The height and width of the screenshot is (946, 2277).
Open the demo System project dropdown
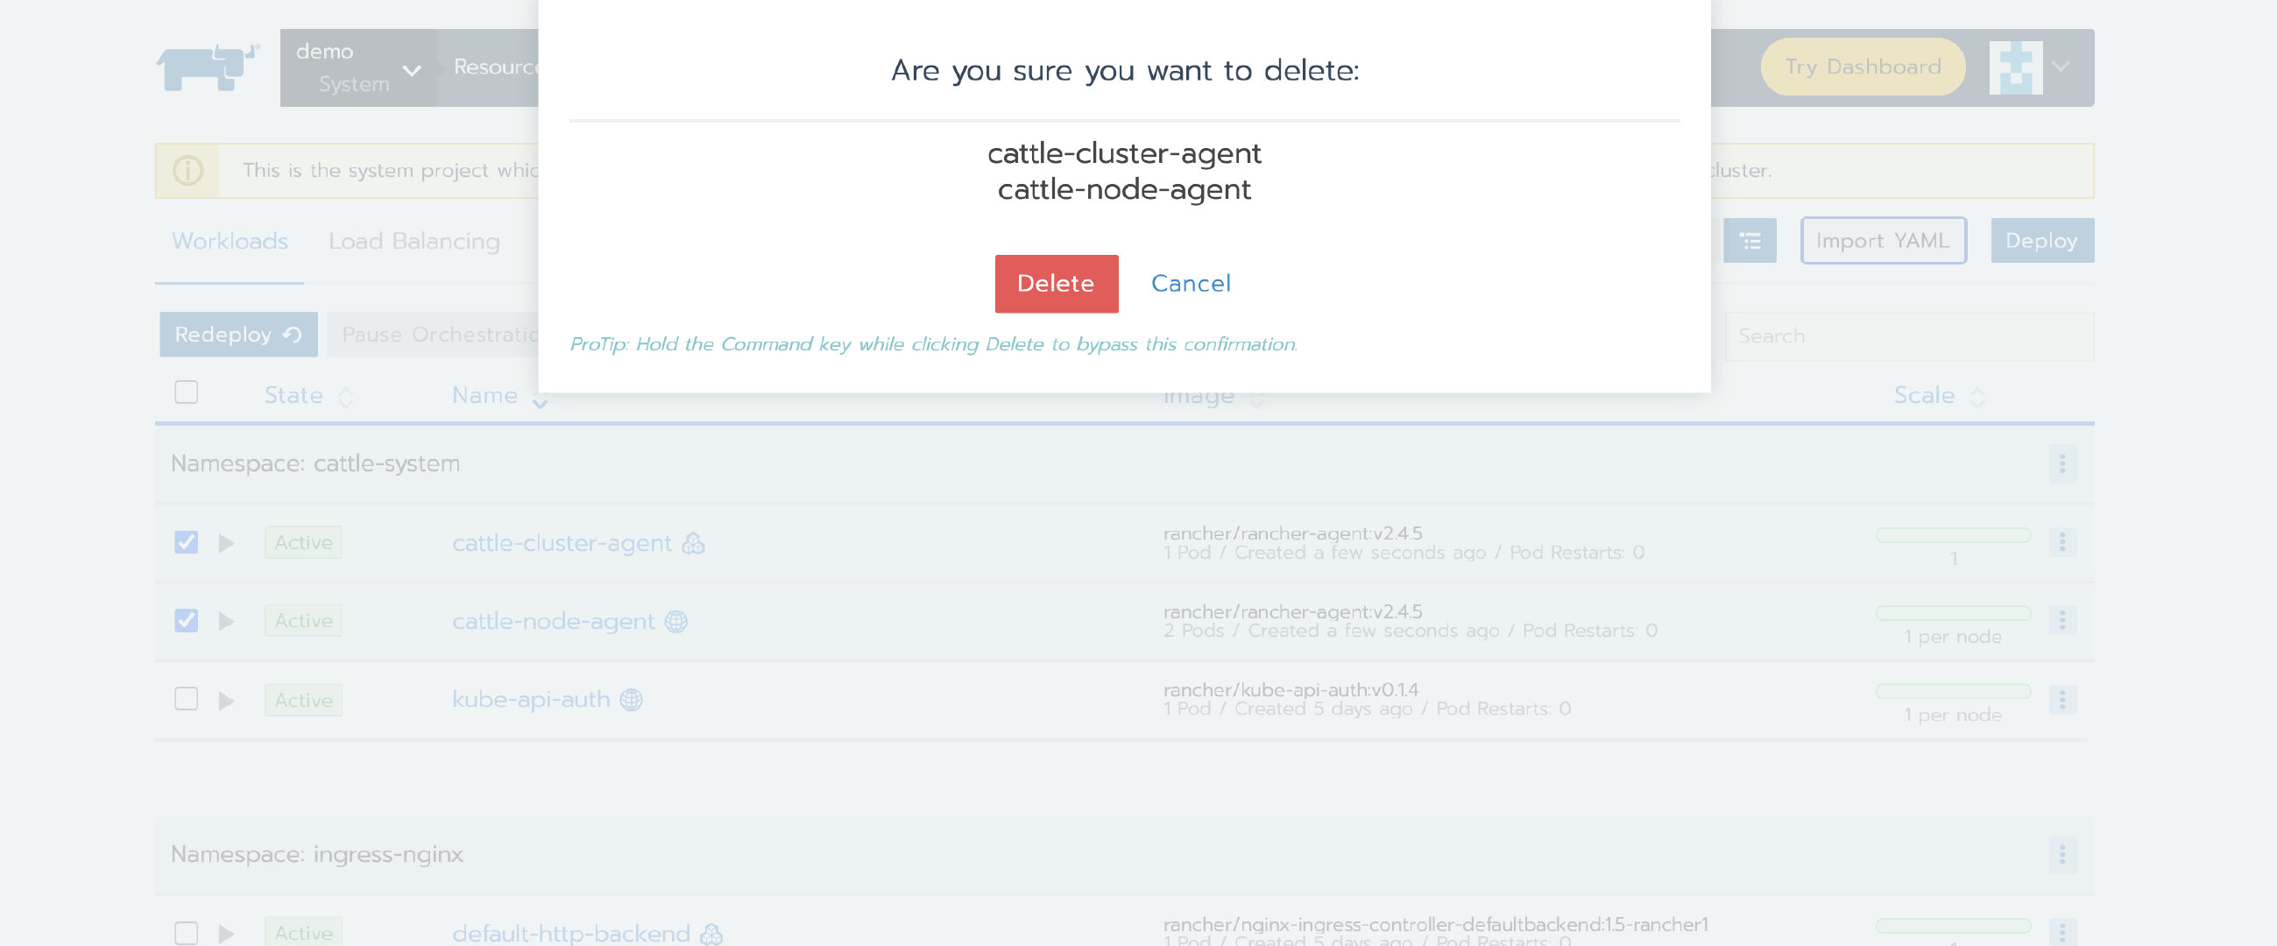[357, 68]
